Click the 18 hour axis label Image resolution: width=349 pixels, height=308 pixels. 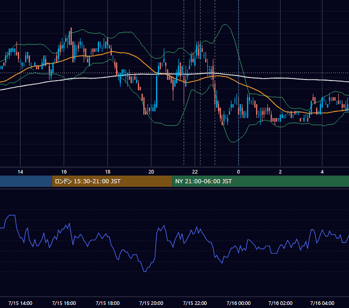(107, 172)
